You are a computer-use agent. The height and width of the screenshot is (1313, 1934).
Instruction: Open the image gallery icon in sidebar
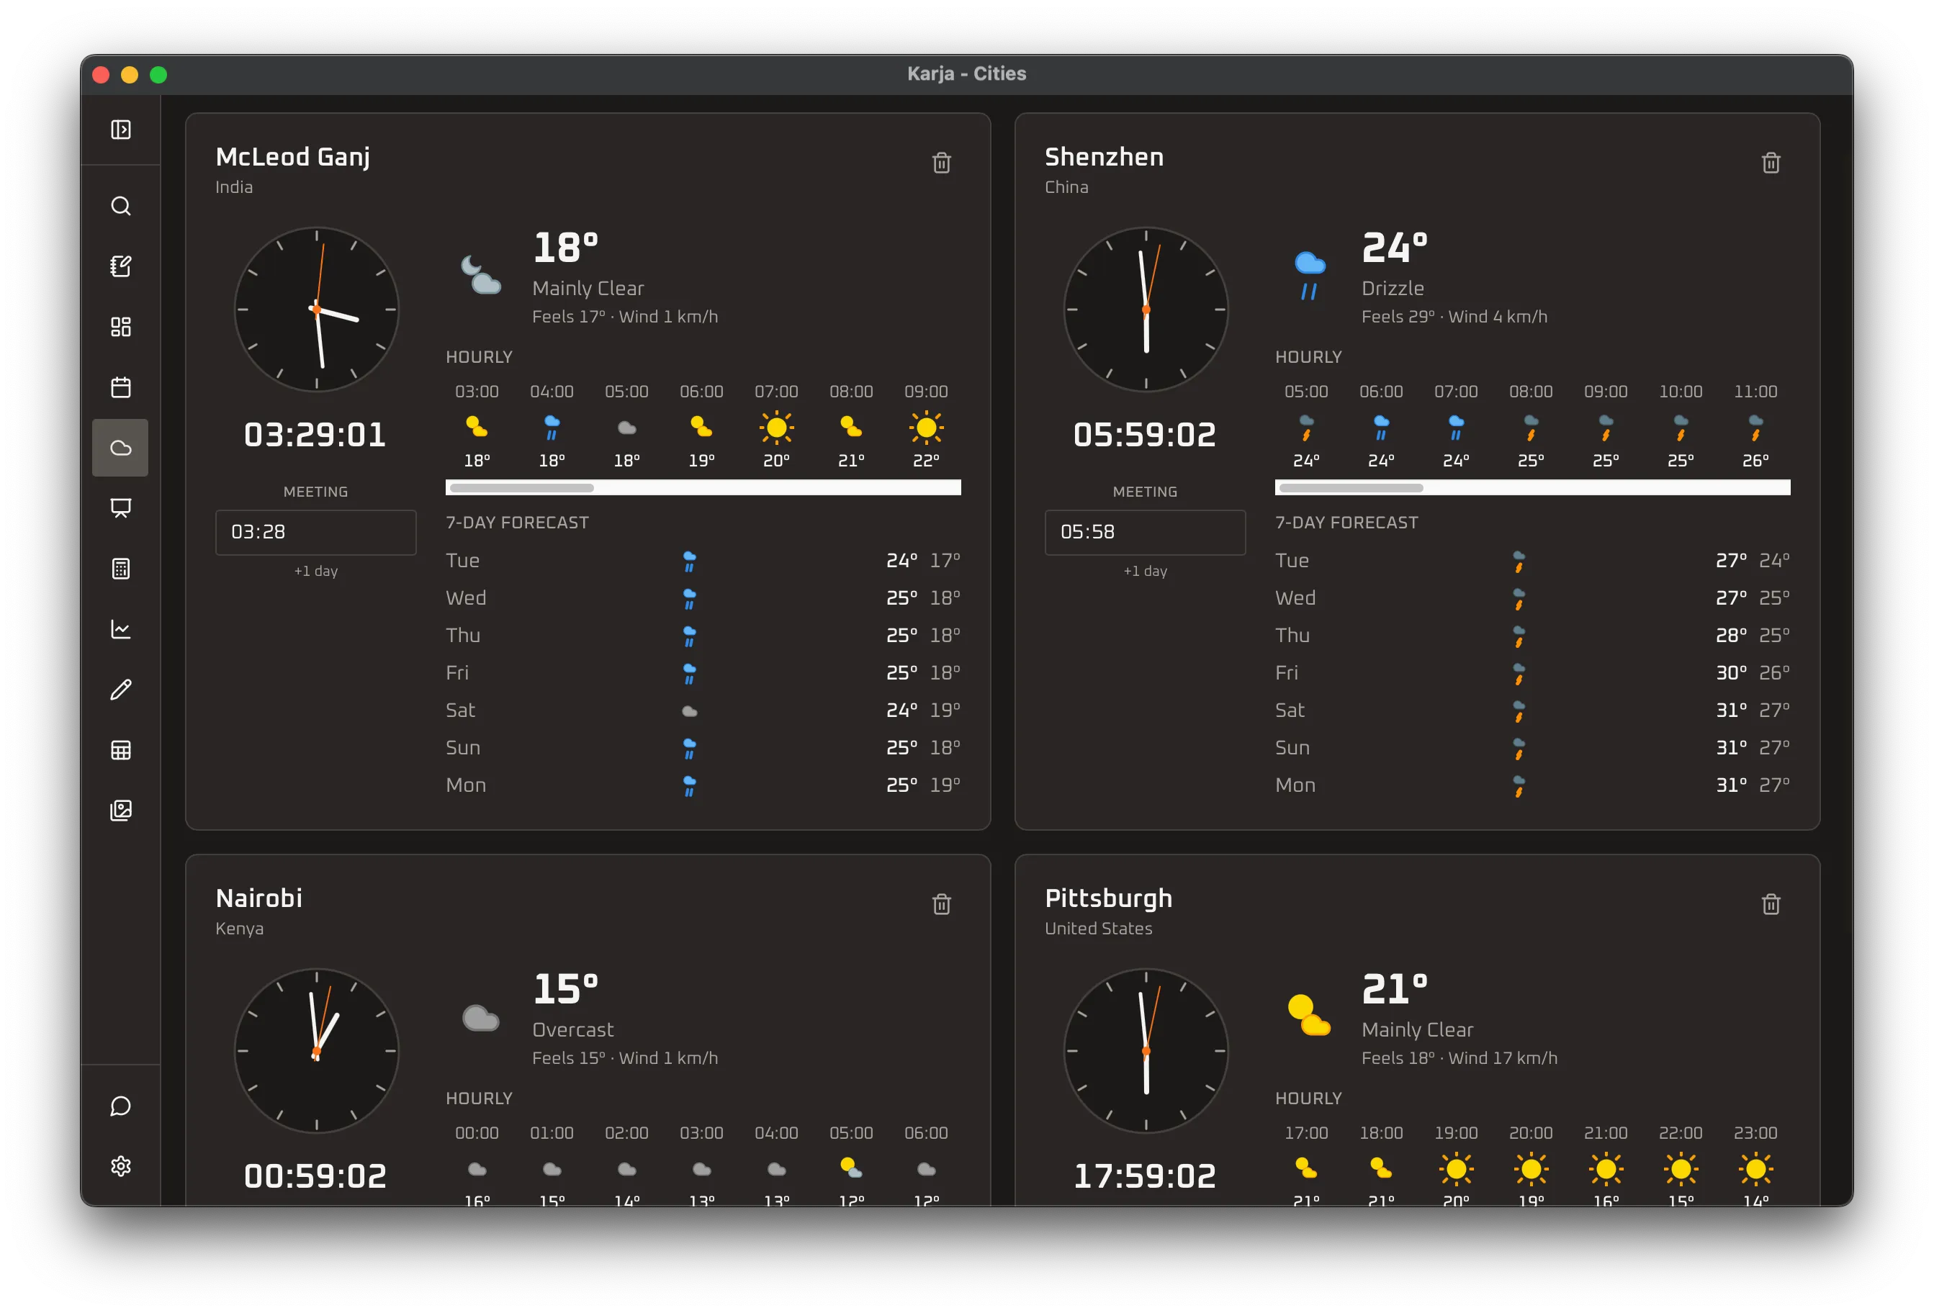[x=121, y=811]
